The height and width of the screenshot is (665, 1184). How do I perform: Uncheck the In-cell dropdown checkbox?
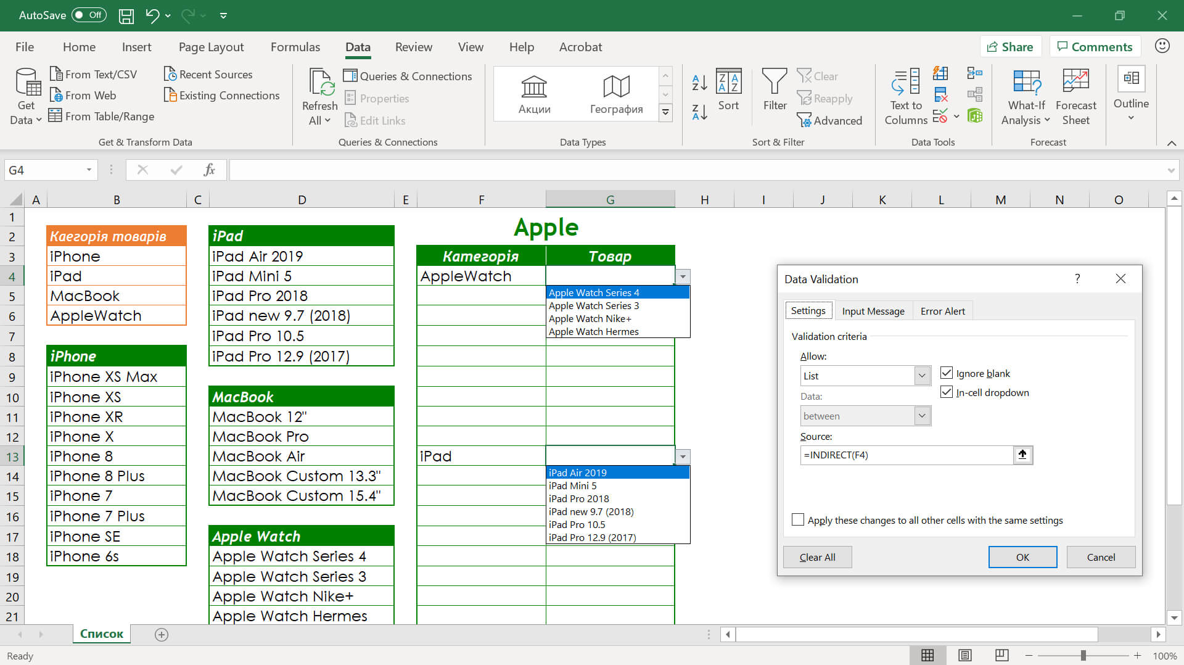pos(947,392)
